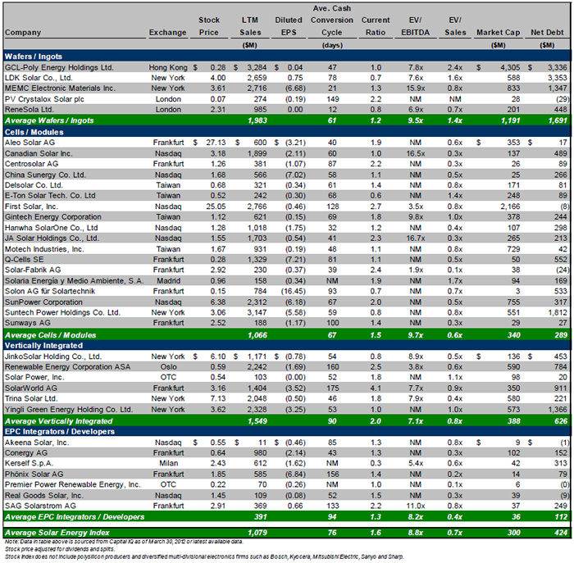Select 'Motech Industries, Inc.' company name

(x=44, y=249)
